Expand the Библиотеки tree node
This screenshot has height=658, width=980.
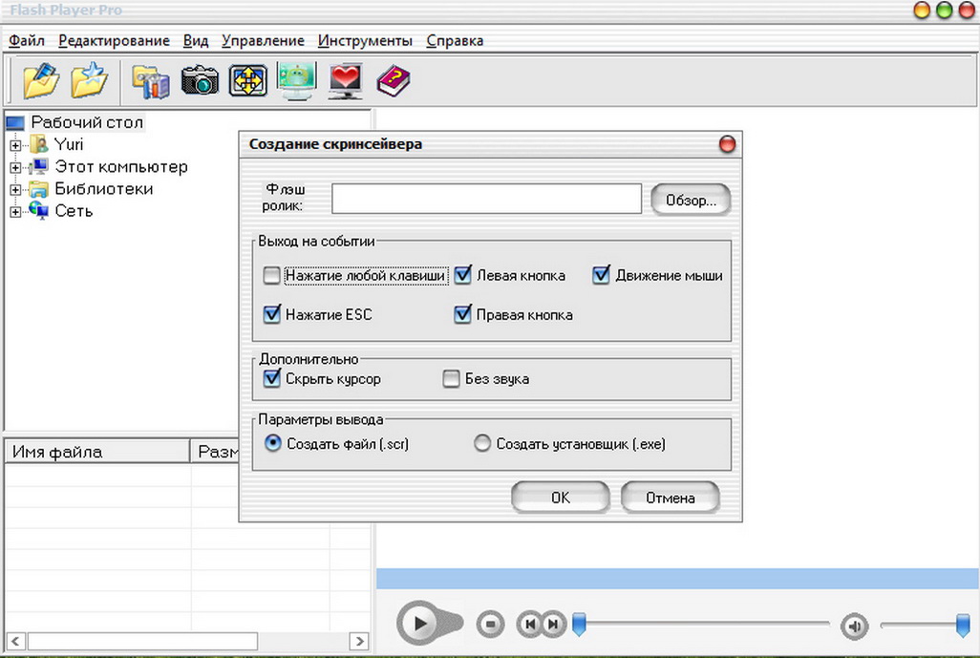pos(15,189)
